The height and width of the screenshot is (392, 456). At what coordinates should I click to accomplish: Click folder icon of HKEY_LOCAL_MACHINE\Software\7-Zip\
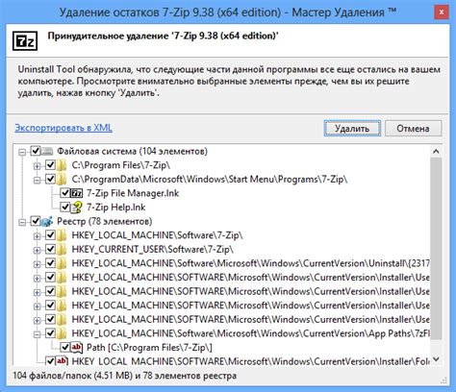[62, 235]
